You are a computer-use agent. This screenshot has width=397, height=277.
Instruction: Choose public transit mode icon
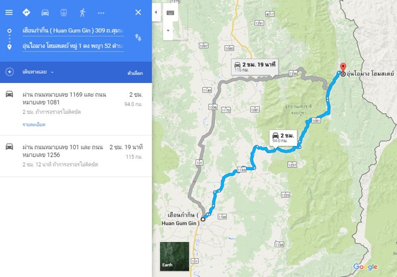[64, 13]
